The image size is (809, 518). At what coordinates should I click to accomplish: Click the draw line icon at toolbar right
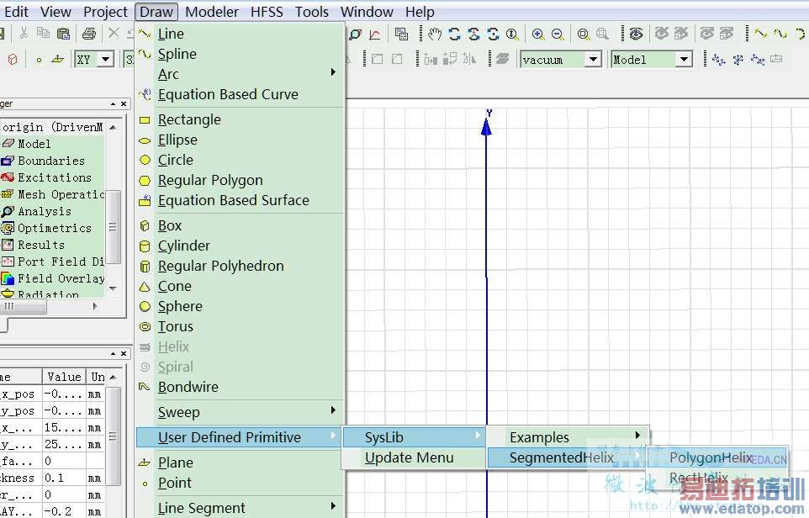761,34
